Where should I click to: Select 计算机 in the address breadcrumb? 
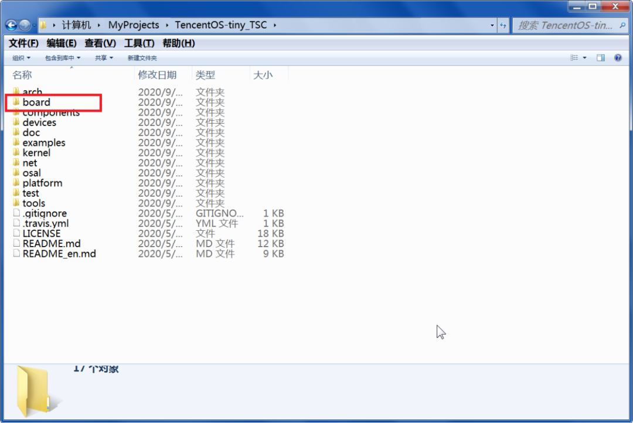pyautogui.click(x=76, y=25)
